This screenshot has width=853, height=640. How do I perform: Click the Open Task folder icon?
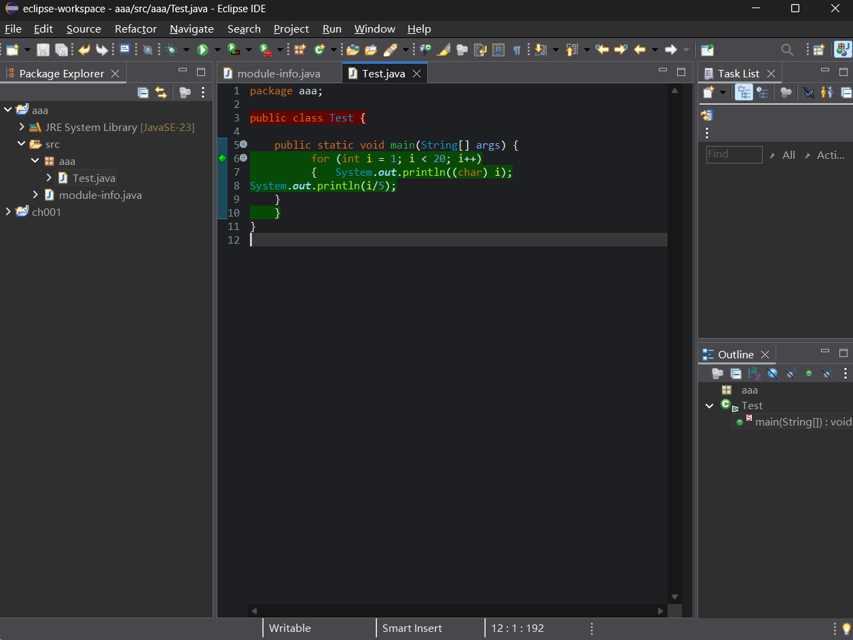371,50
